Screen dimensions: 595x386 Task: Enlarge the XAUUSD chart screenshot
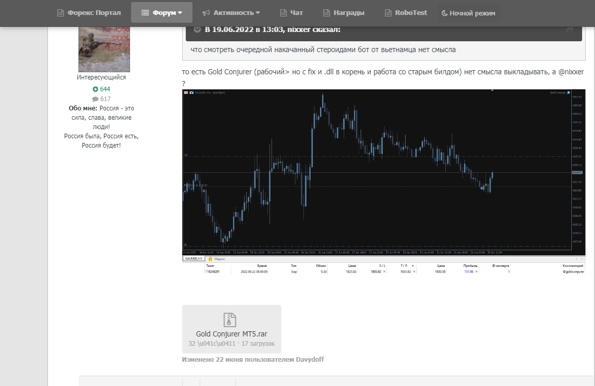[x=383, y=182]
